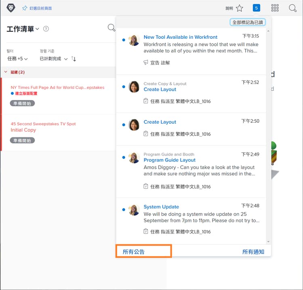Click scrollbar up arrow in notifications
This screenshot has width=303, height=290.
click(268, 31)
